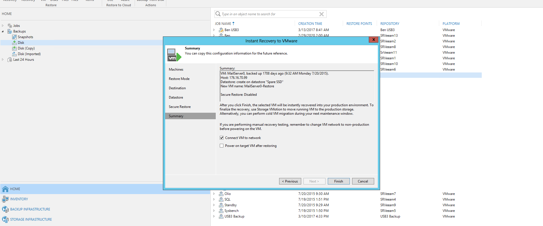Click Finish to start instant recovery

[339, 181]
